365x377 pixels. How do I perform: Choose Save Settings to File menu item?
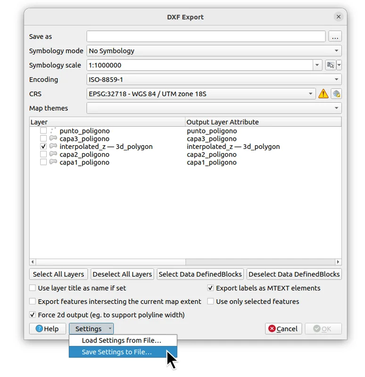117,352
